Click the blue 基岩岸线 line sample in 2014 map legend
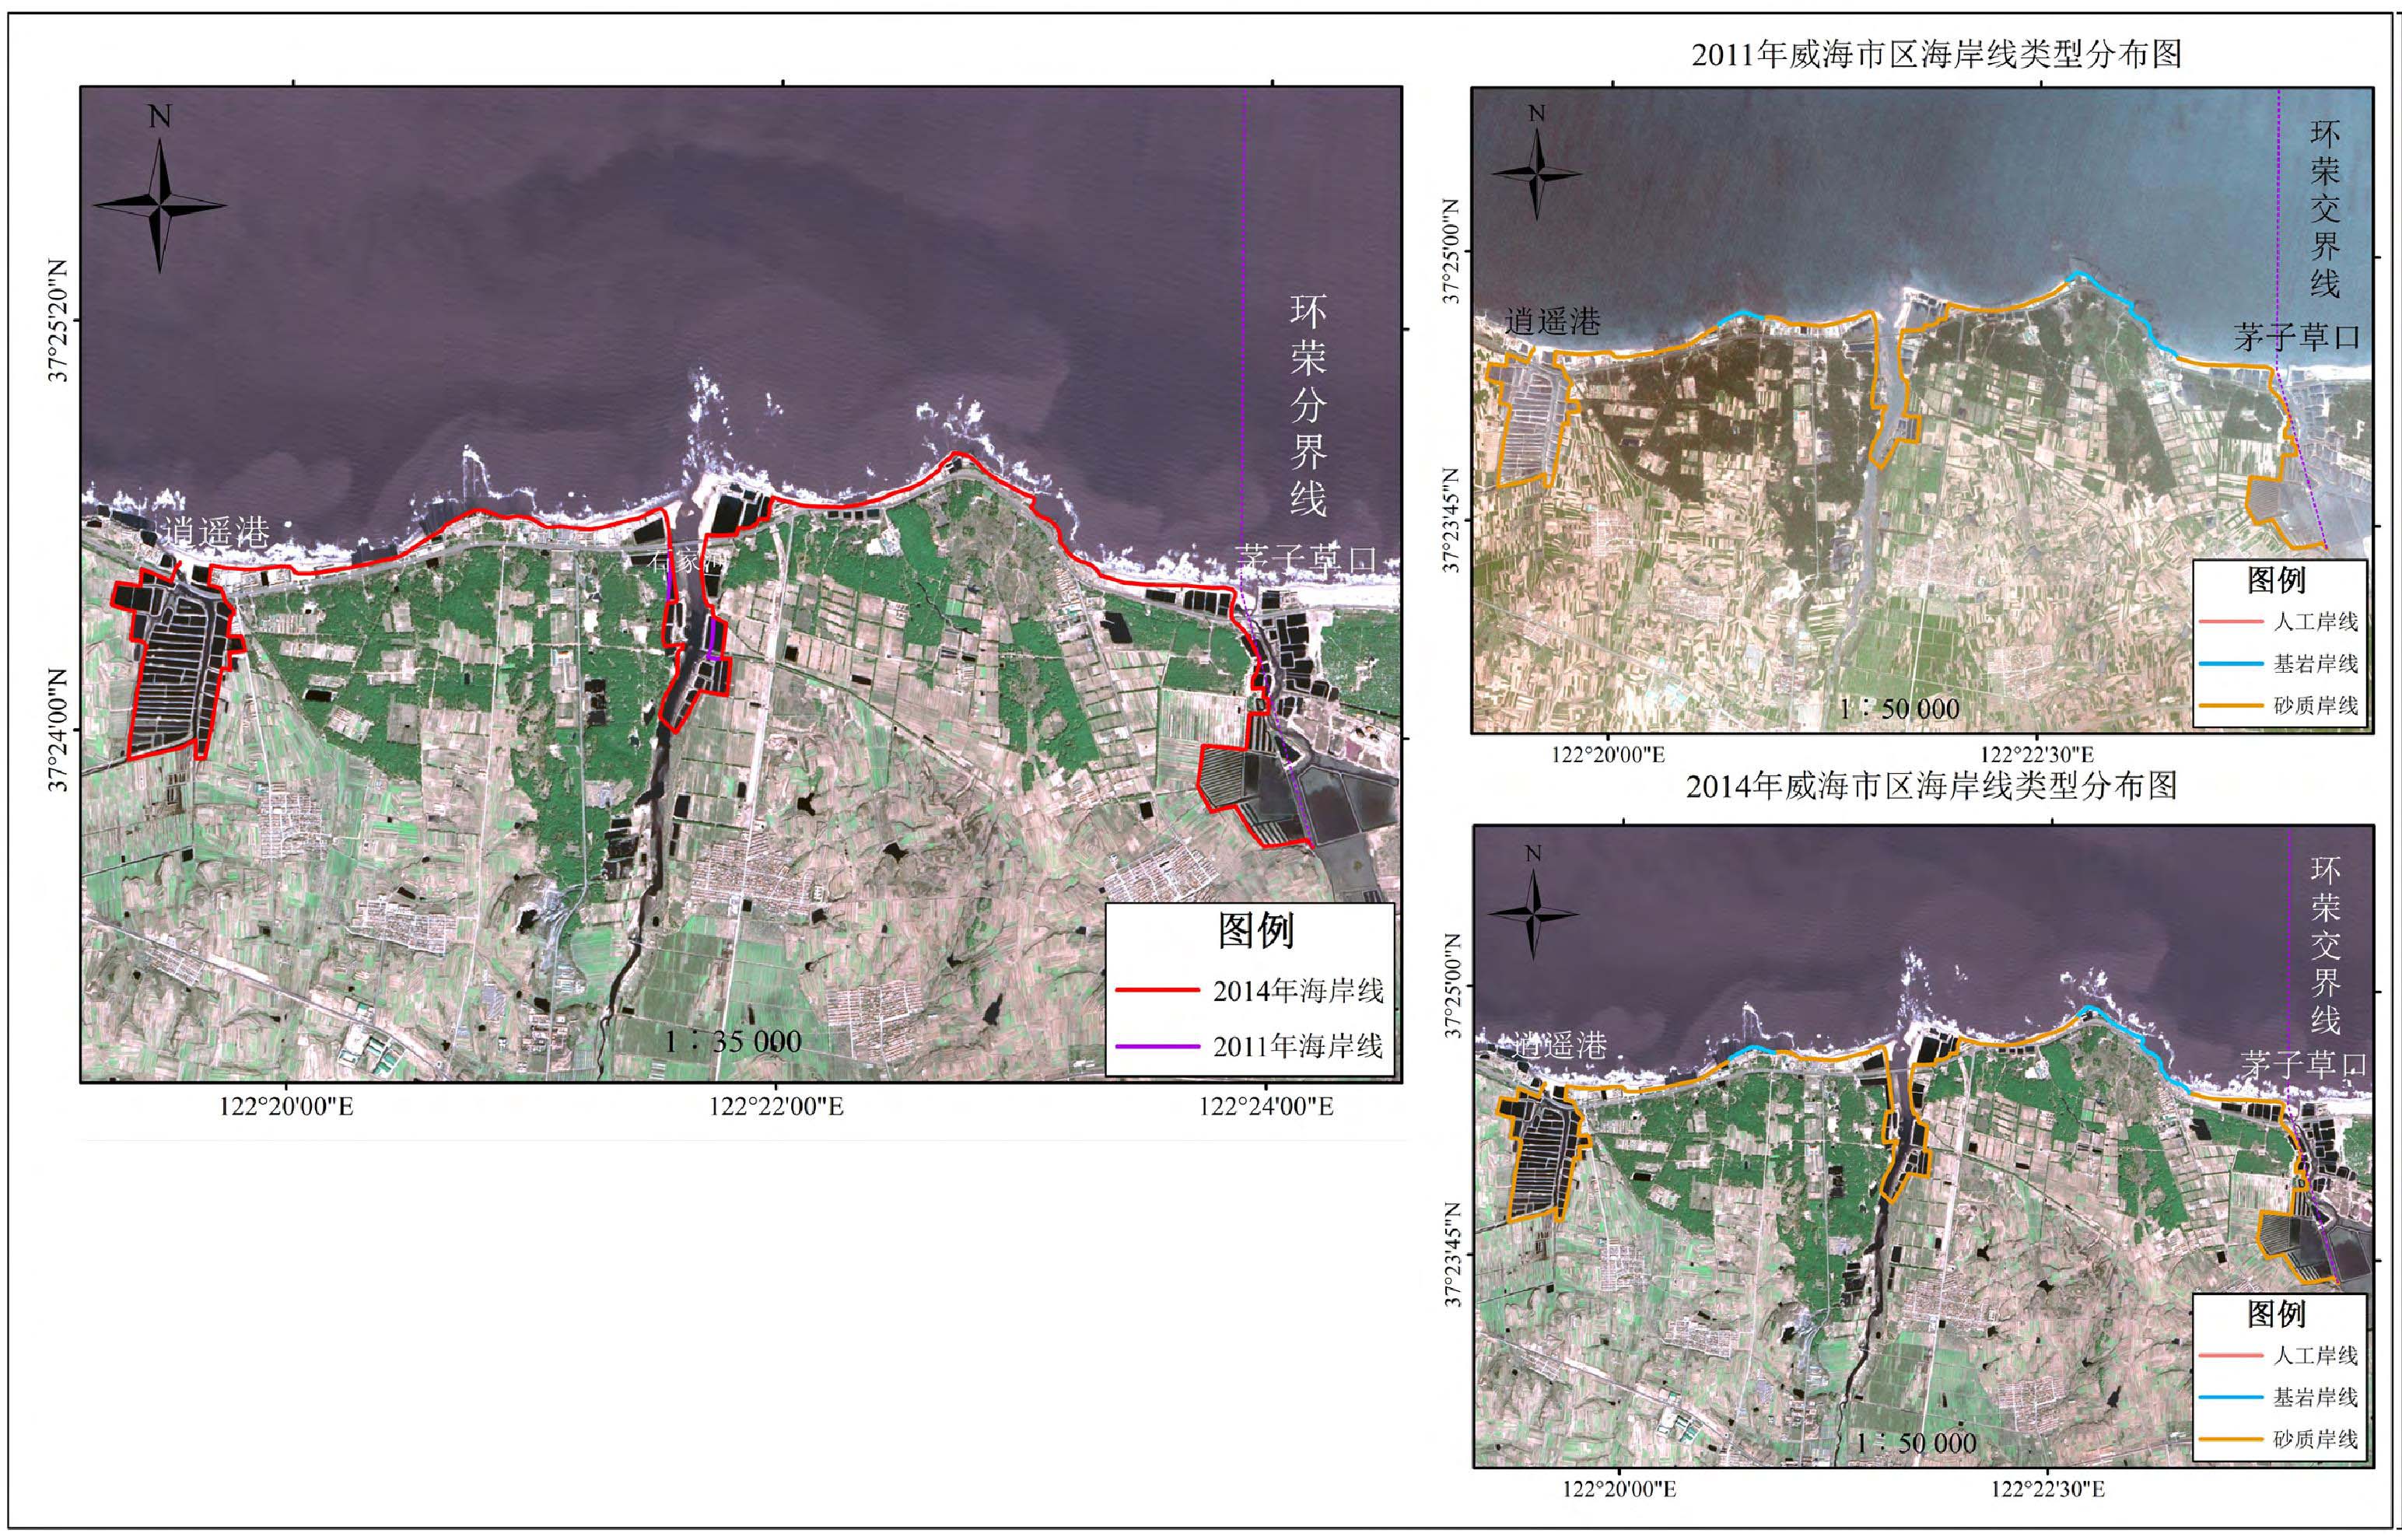The width and height of the screenshot is (2402, 1540). (x=2230, y=1398)
